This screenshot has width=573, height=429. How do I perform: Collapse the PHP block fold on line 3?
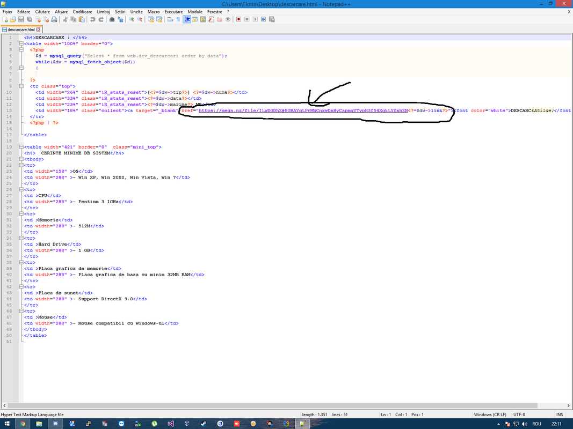(x=21, y=50)
